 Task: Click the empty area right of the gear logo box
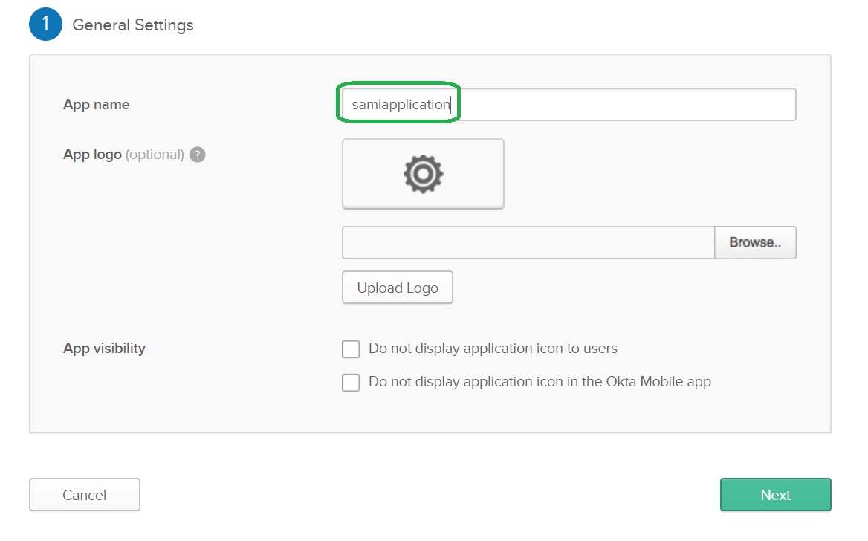click(647, 173)
